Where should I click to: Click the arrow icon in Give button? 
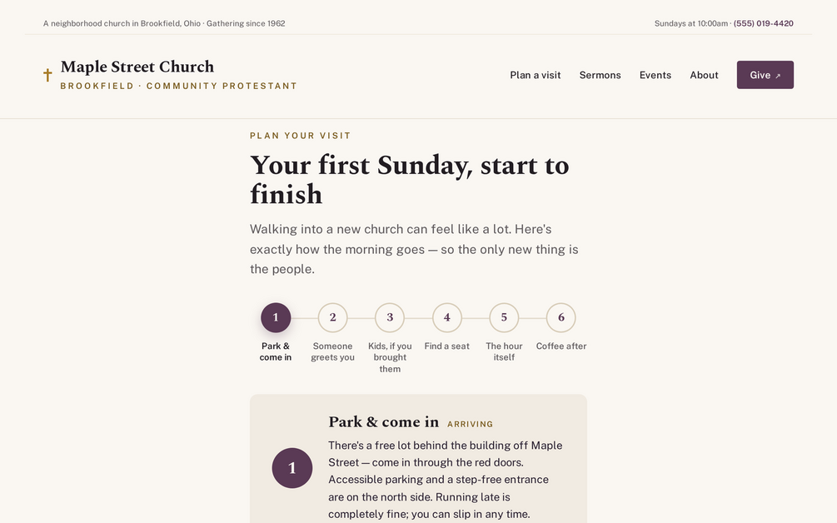point(778,76)
